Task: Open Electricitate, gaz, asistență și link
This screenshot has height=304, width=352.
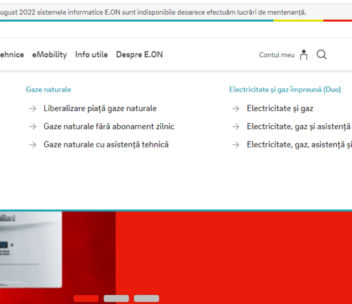Action: pos(299,145)
